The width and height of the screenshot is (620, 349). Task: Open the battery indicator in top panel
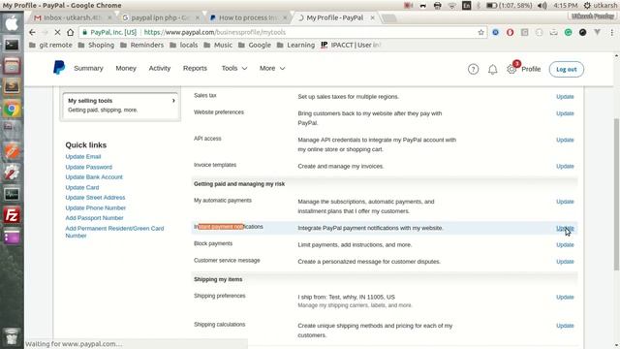[x=491, y=5]
